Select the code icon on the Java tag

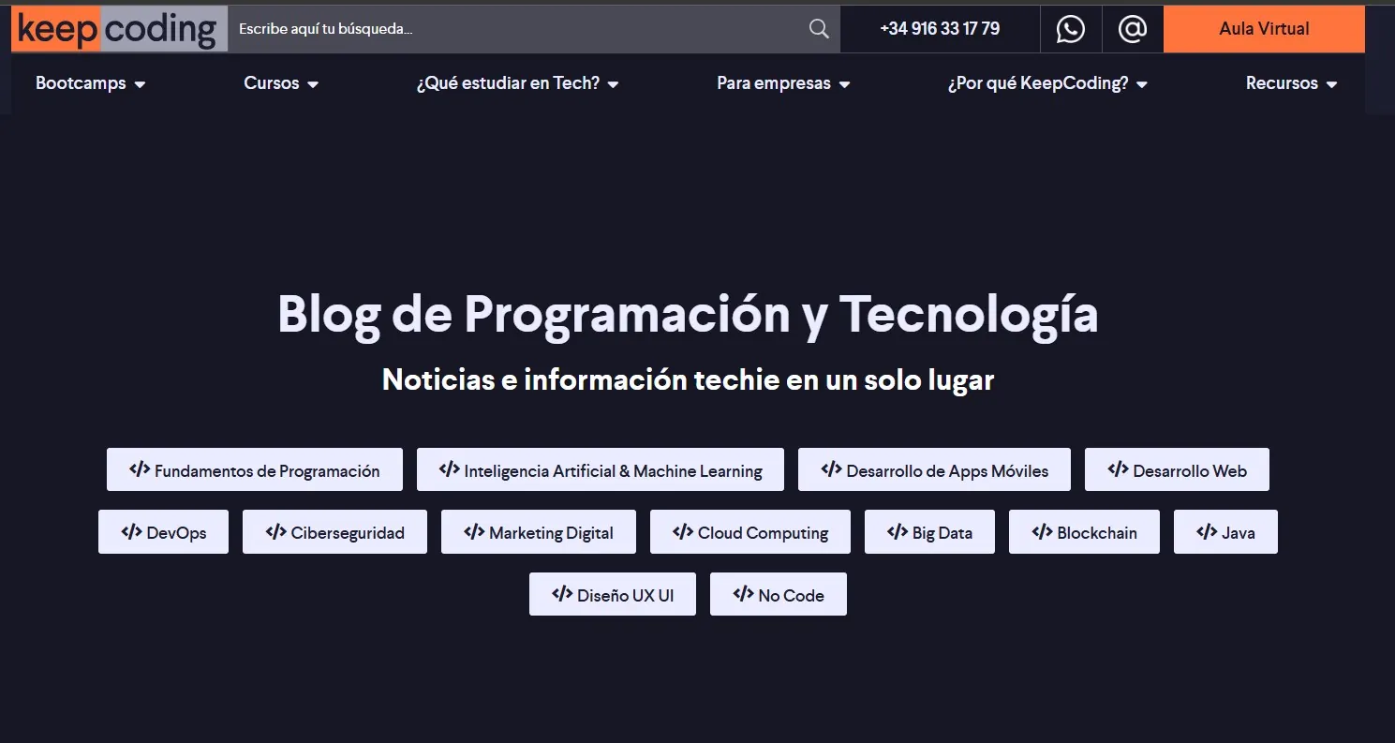1206,531
